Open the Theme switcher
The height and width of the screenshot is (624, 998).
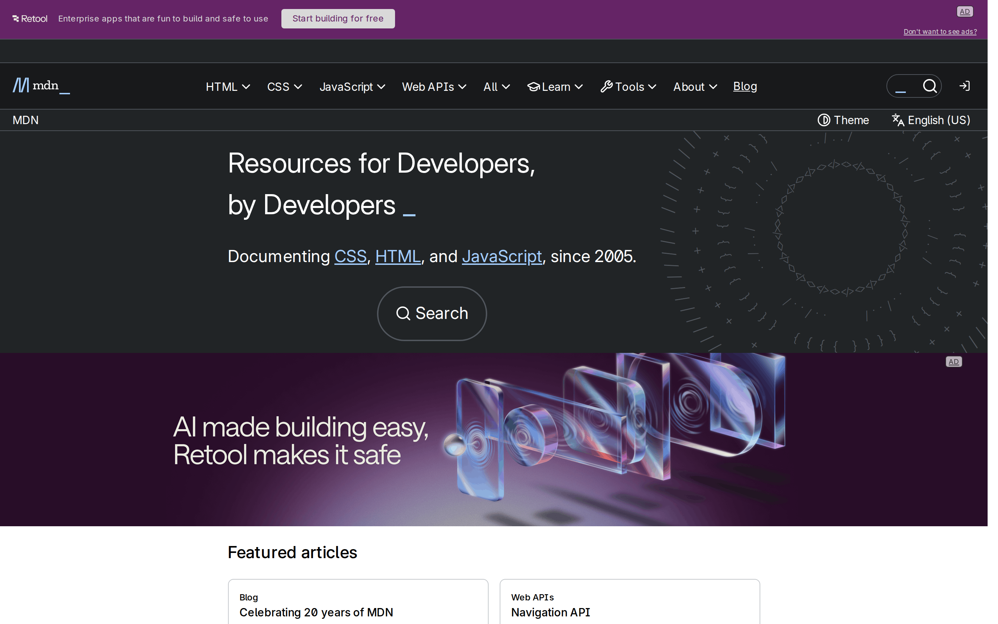coord(843,120)
